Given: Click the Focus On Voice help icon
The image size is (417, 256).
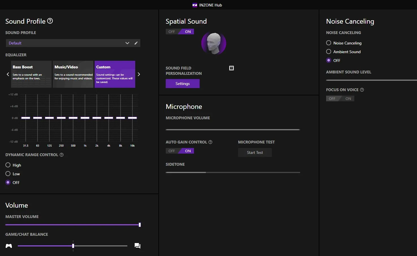Looking at the screenshot, I should (x=362, y=89).
